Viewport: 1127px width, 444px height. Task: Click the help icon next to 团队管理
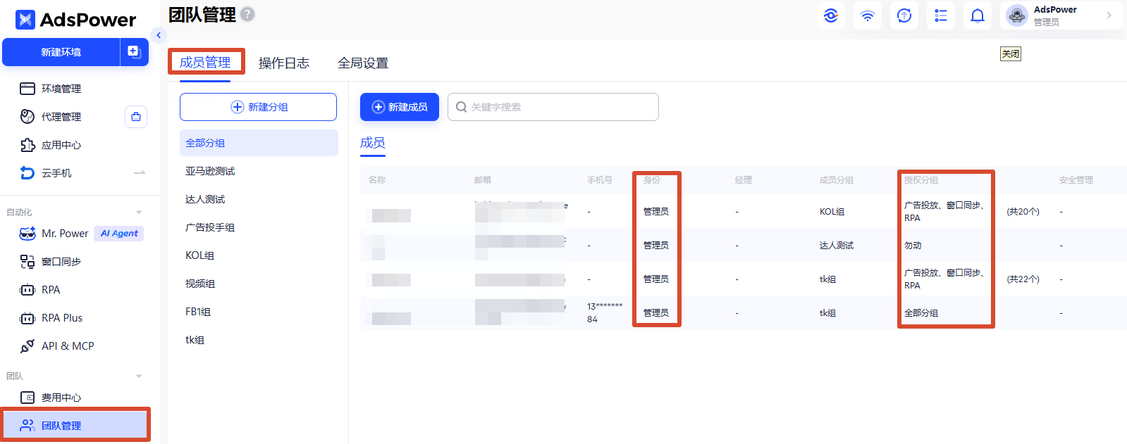247,14
